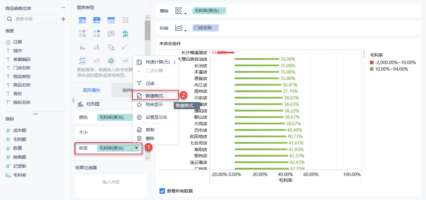Click the plus icon to add a field

point(63,19)
